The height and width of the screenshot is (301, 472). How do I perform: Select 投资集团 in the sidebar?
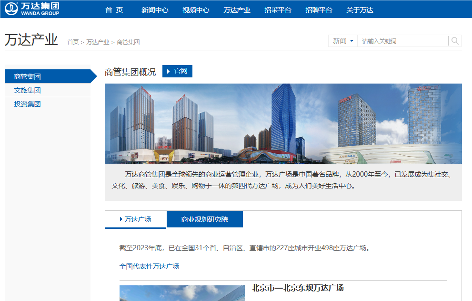click(28, 104)
